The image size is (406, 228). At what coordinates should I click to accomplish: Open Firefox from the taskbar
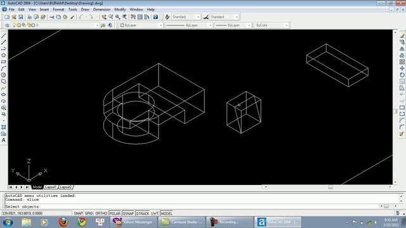pos(63,222)
